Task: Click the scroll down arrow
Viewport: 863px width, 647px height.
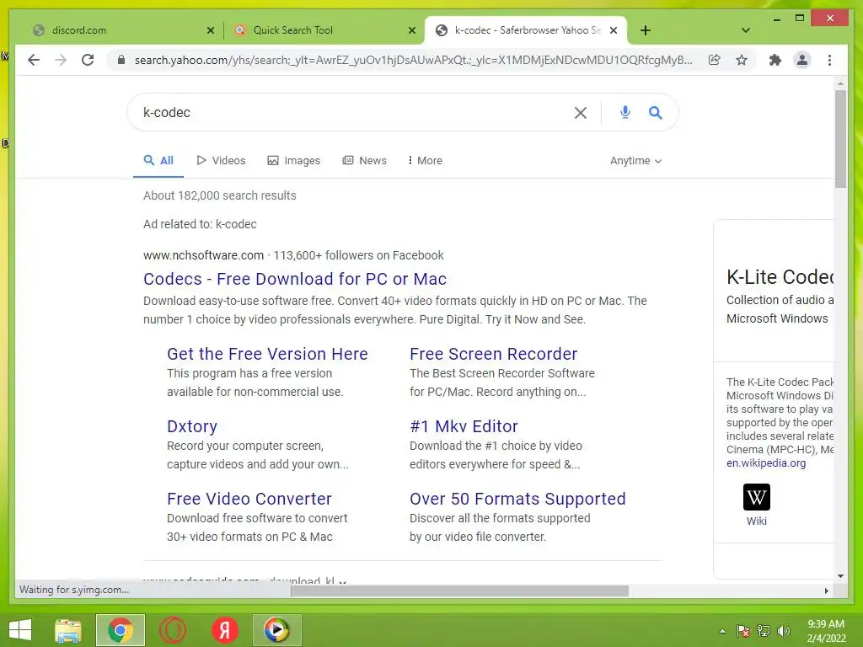Action: point(840,576)
